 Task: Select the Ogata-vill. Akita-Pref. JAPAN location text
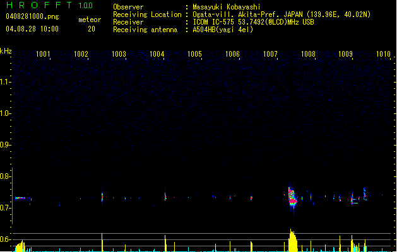coord(281,14)
